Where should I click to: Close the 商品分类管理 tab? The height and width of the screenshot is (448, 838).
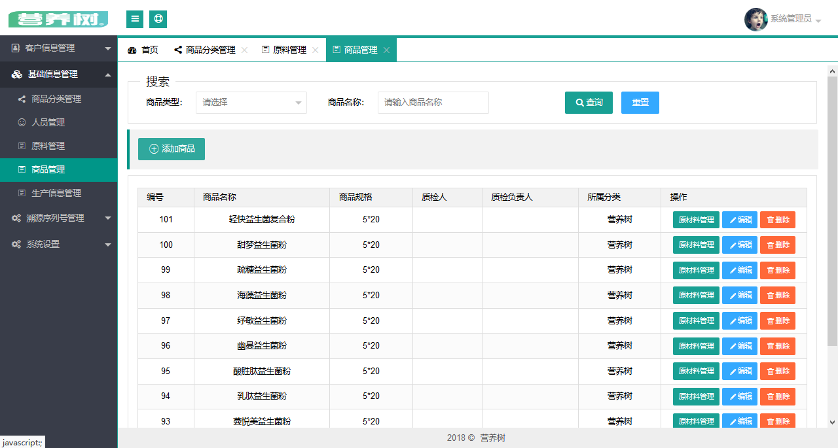(245, 50)
